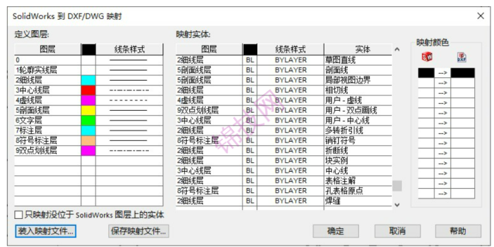
Task: Pick the yellow swatch of 5剖面线层
Action: tap(89, 110)
